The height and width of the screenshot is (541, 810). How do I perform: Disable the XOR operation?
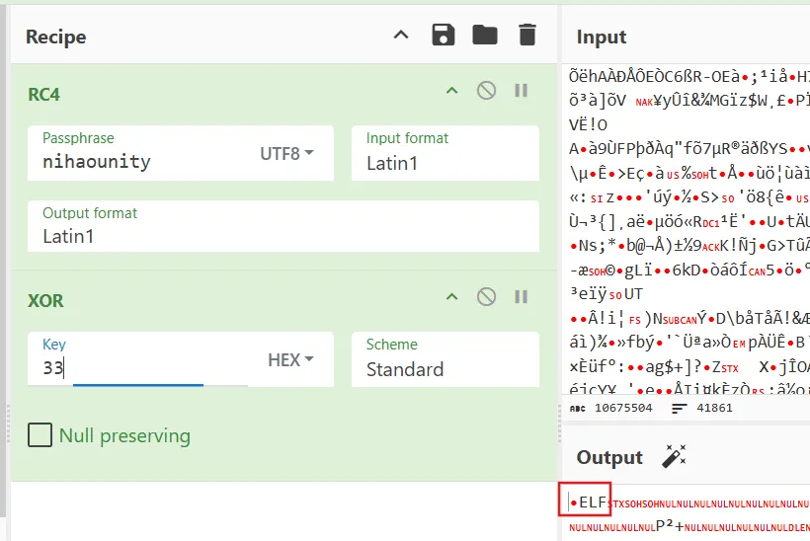(x=486, y=297)
